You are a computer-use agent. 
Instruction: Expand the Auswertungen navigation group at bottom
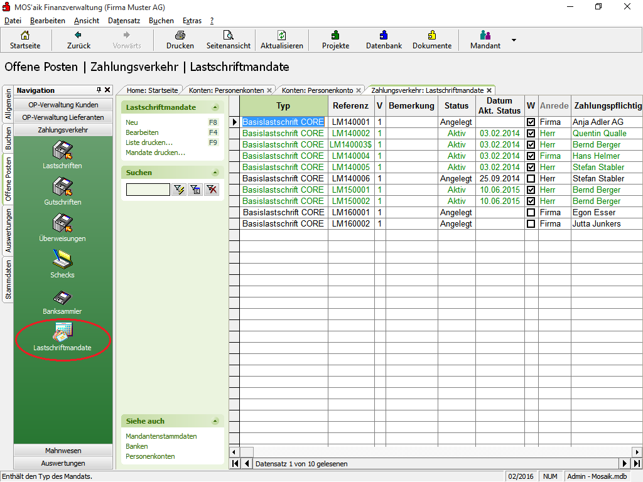point(63,463)
